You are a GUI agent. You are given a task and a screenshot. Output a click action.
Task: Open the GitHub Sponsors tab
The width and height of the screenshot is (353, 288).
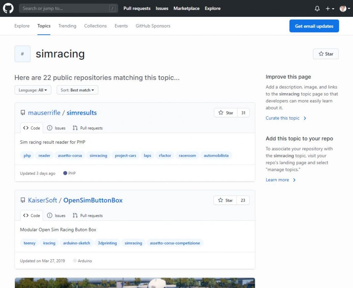153,26
